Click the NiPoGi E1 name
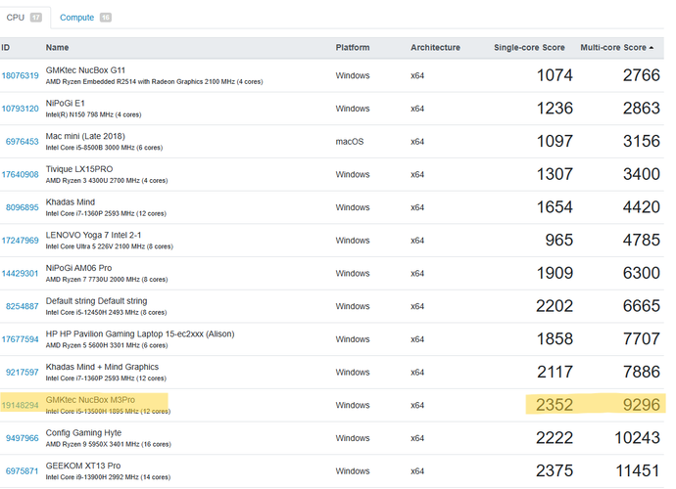Image resolution: width=676 pixels, height=489 pixels. click(x=65, y=104)
